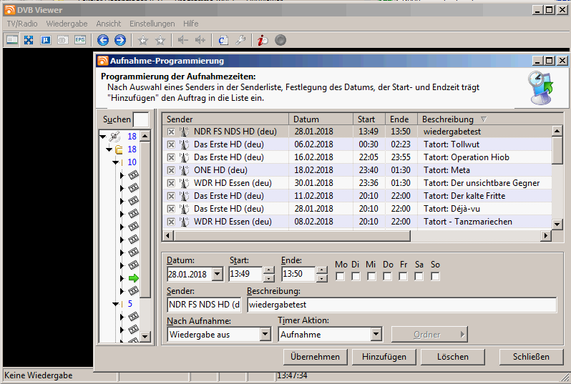This screenshot has height=384, width=571.
Task: Click antenna icon of Tanzmariechen row
Action: click(185, 222)
